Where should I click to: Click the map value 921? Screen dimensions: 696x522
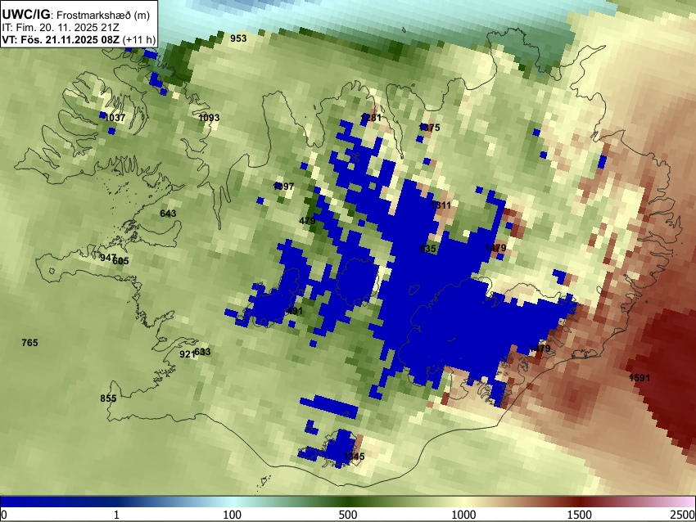tap(187, 354)
